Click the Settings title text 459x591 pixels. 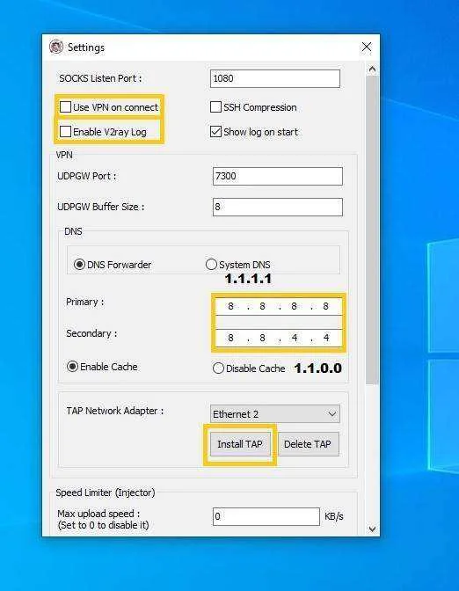[x=86, y=47]
